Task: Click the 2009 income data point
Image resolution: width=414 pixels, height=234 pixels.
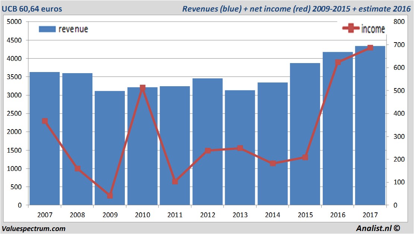Action: [110, 196]
